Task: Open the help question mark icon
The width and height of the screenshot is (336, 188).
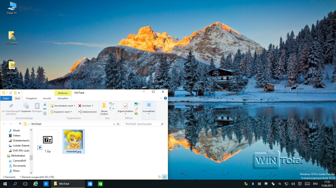Action: coord(165,98)
